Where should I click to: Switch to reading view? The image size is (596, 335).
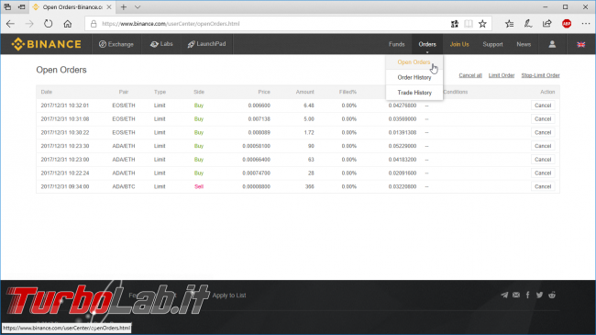tap(469, 24)
